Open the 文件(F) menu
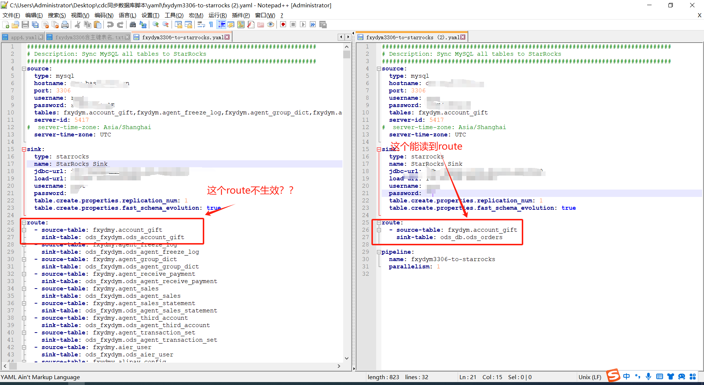The image size is (704, 385). click(11, 15)
